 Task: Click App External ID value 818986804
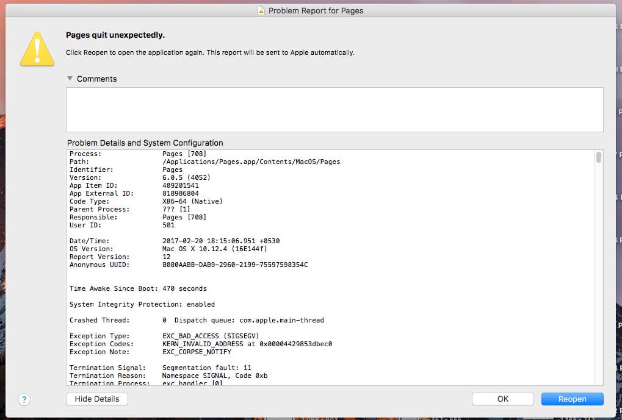(x=181, y=193)
